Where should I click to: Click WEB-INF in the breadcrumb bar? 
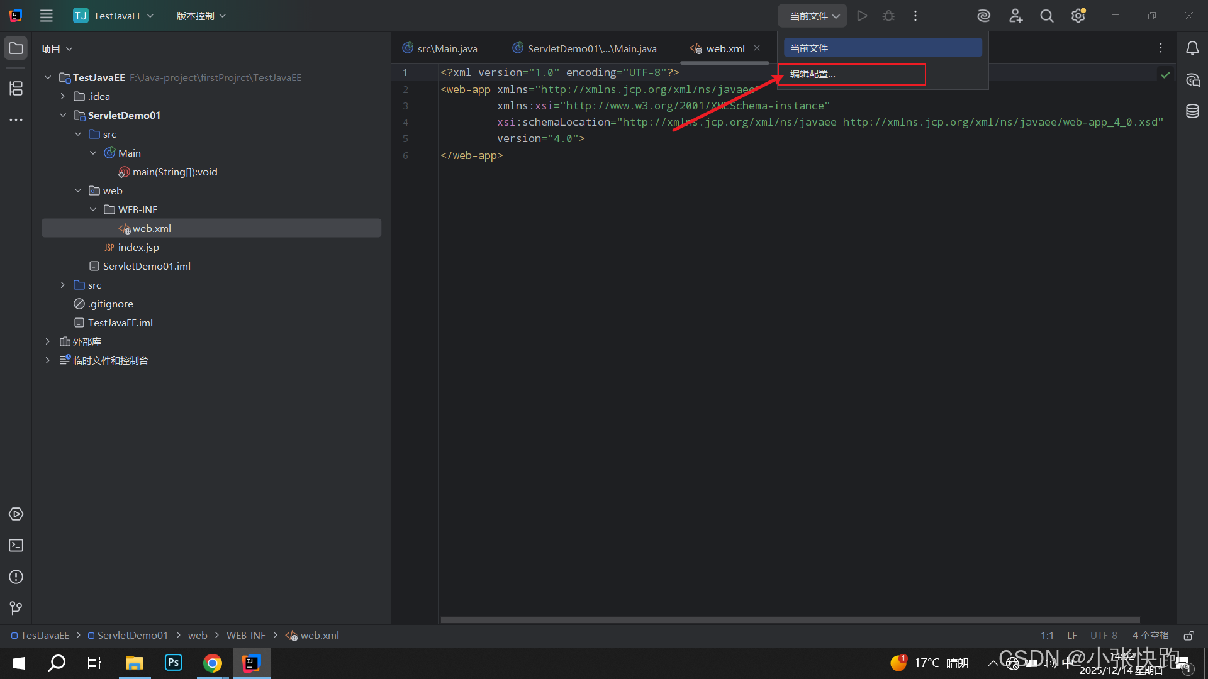point(245,636)
